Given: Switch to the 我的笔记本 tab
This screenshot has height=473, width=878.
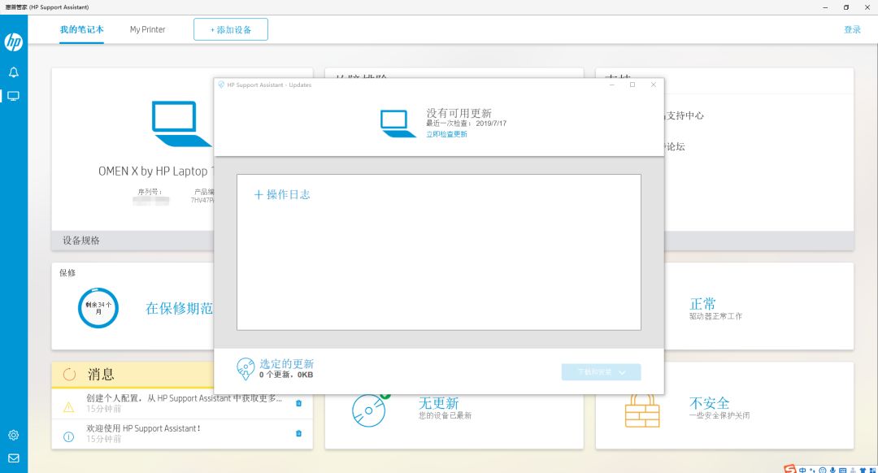Looking at the screenshot, I should [x=82, y=29].
